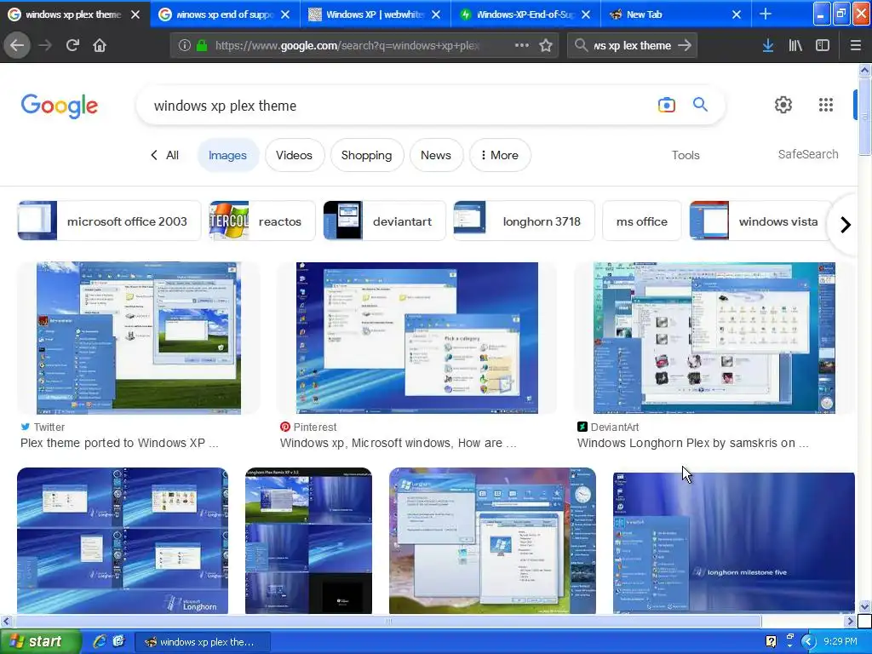Show more suggestion chips with right chevron
Screen dimensions: 872x654
pos(846,225)
